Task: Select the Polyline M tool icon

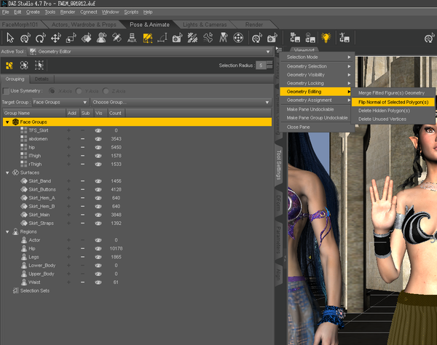Action: click(x=224, y=38)
